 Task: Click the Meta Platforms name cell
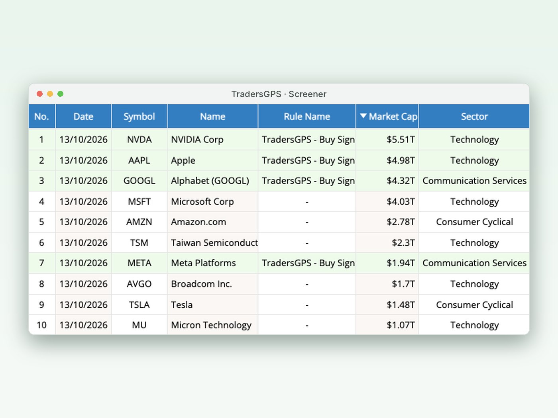pos(212,263)
